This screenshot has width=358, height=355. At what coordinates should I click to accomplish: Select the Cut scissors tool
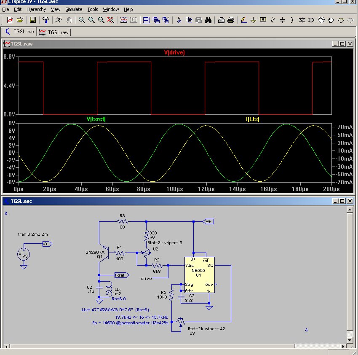coord(179,20)
